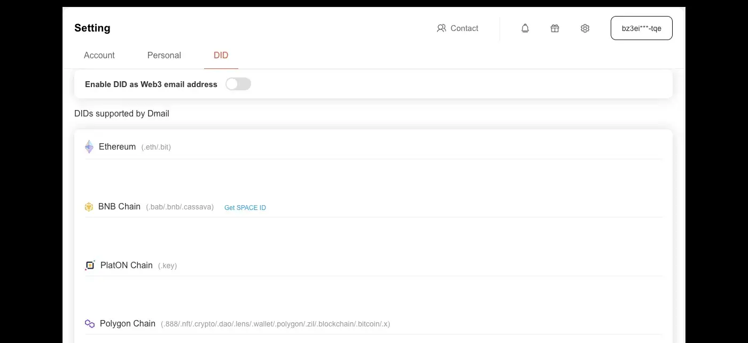Open settings with the gear icon

(x=585, y=28)
